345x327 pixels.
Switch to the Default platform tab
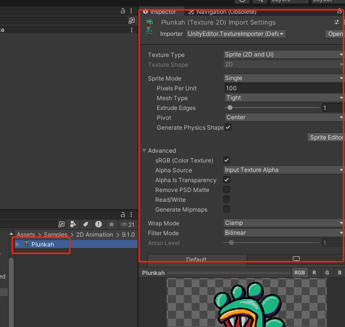point(197,259)
